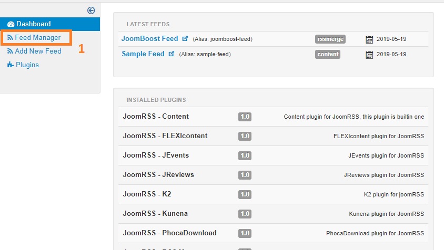Open external link icon beside JoomBoost Feed
This screenshot has height=250, width=444.
(185, 39)
